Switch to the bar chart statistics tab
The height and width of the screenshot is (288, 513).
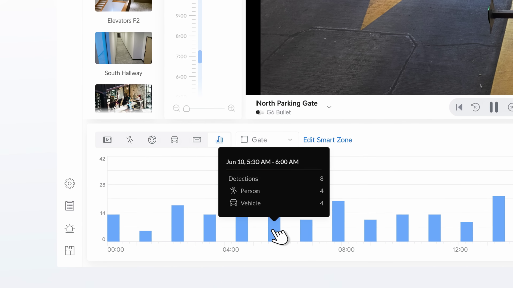click(219, 140)
